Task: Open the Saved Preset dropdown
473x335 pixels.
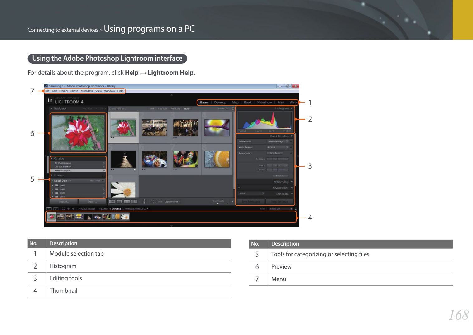Action: [278, 141]
